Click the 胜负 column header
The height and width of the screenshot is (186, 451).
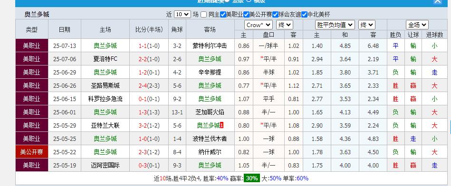click(x=395, y=35)
